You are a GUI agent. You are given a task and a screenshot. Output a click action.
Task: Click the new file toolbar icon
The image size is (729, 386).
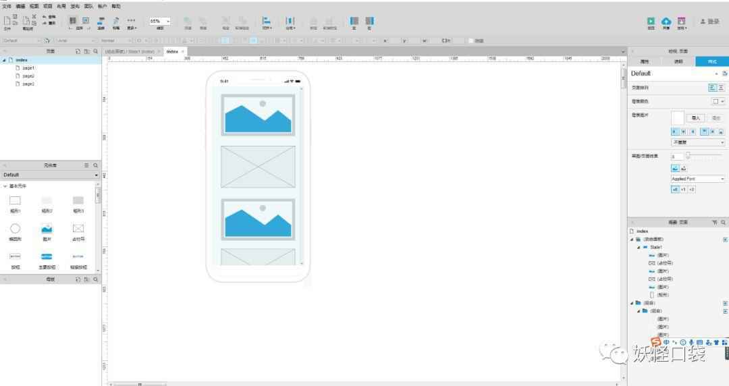pos(7,21)
